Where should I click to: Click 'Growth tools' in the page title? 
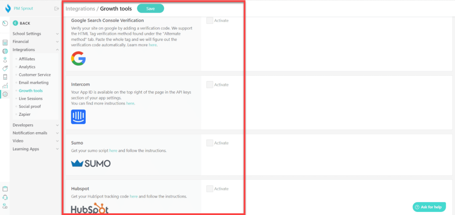coord(116,9)
